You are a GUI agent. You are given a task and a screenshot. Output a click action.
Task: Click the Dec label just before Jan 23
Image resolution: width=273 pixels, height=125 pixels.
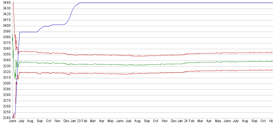pyautogui.click(x=66, y=121)
